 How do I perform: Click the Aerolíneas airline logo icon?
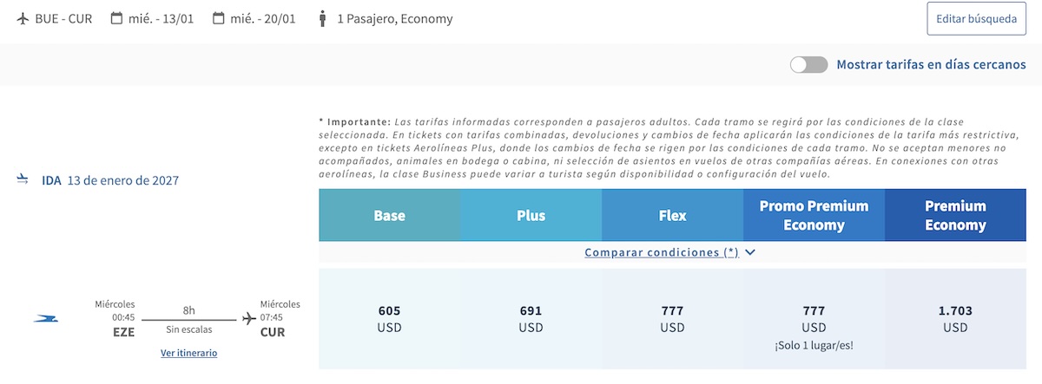[x=46, y=319]
